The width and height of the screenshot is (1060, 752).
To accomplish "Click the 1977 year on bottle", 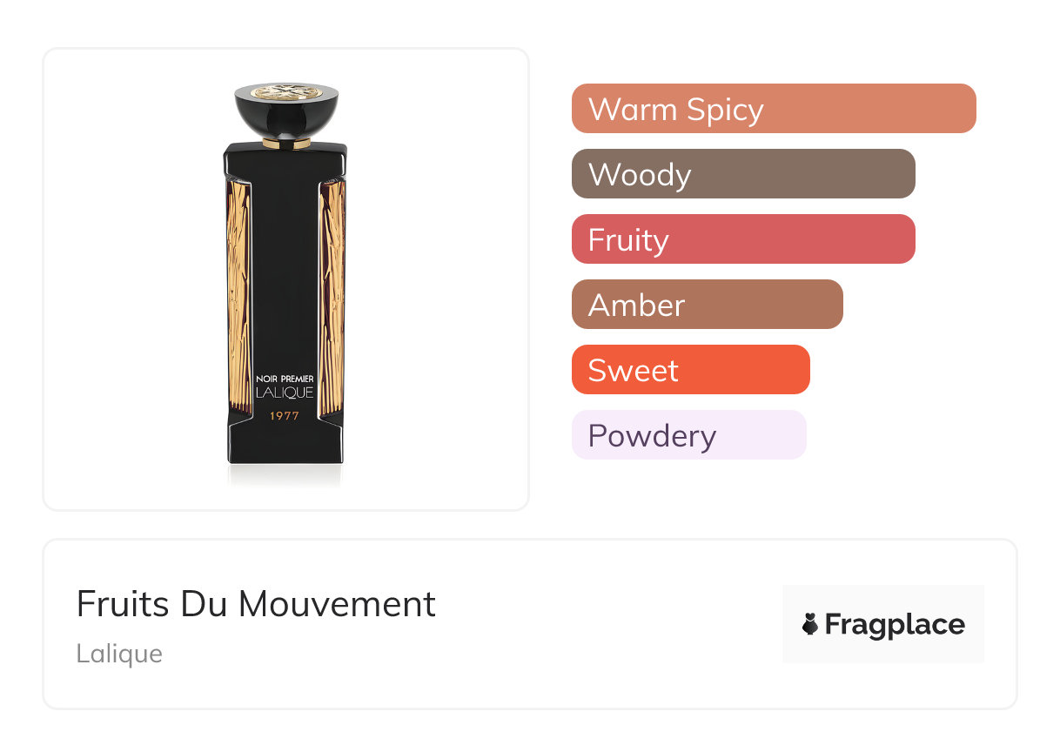I will click(285, 416).
